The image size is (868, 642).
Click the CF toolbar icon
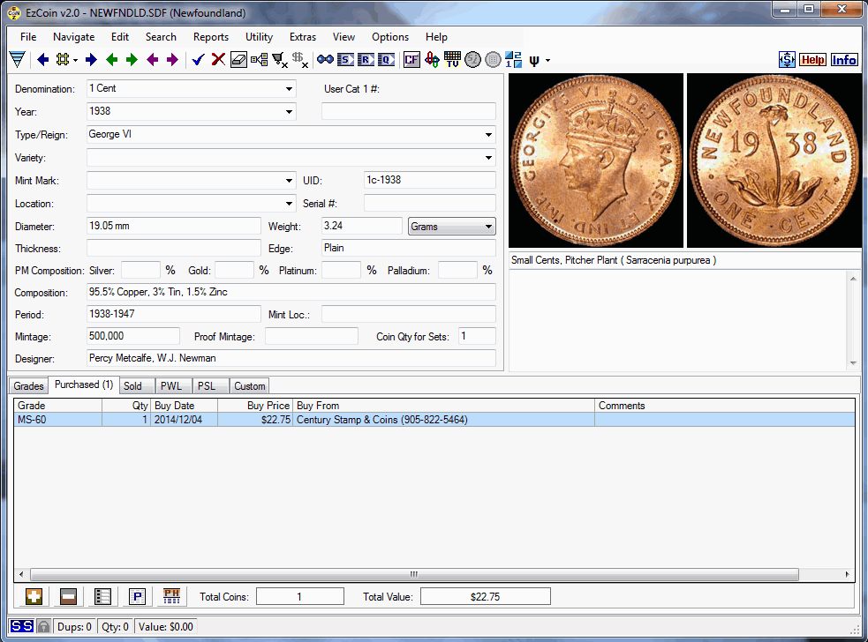click(x=411, y=60)
